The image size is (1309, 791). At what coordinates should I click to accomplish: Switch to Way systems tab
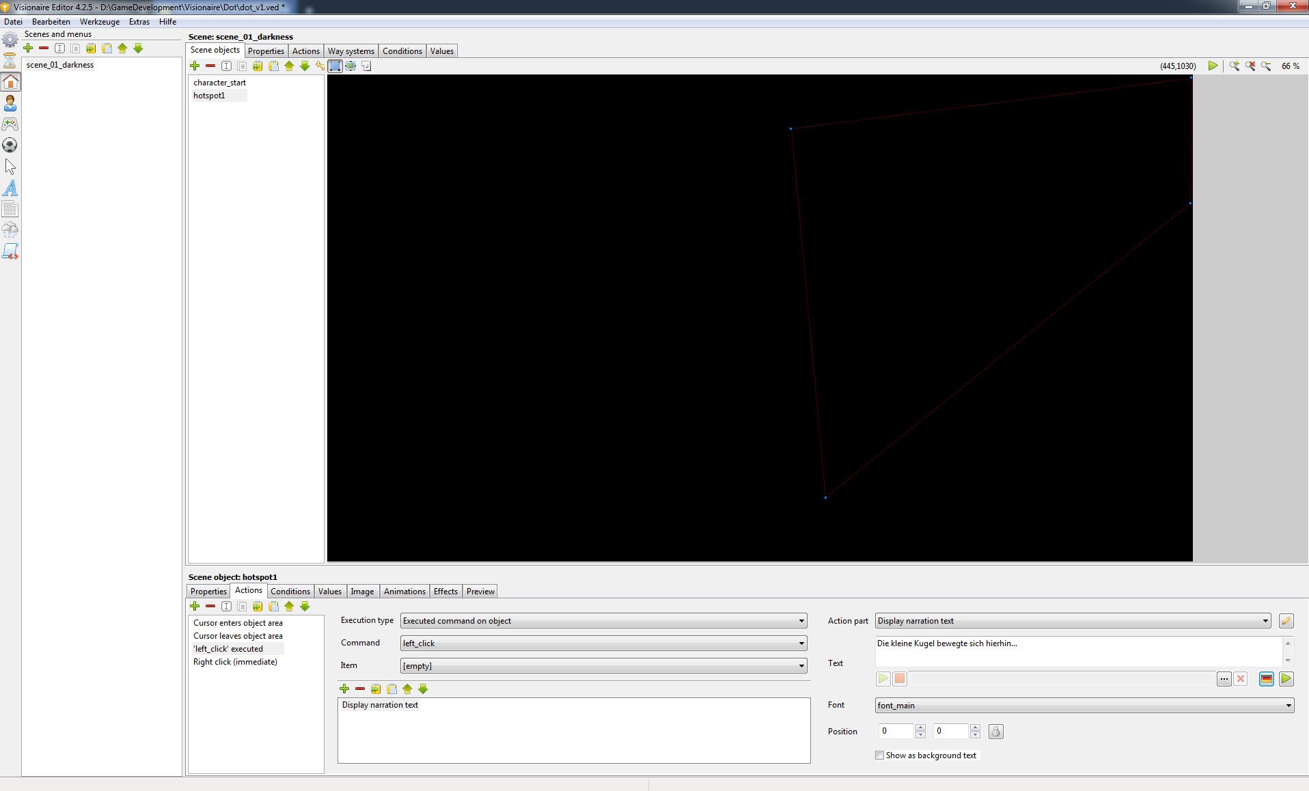[350, 51]
